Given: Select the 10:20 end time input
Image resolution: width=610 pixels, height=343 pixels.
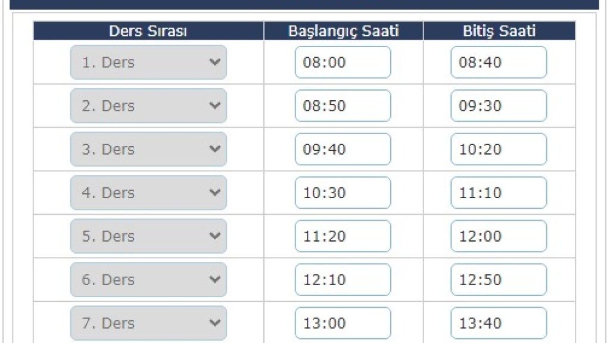Looking at the screenshot, I should pos(499,149).
